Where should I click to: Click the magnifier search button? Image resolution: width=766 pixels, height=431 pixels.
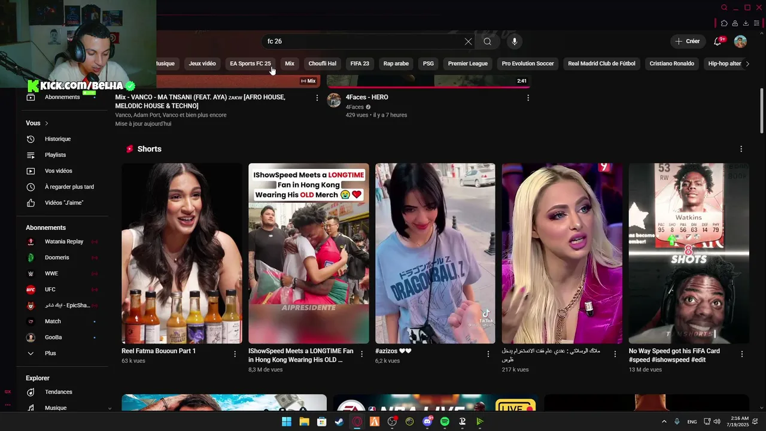(487, 41)
